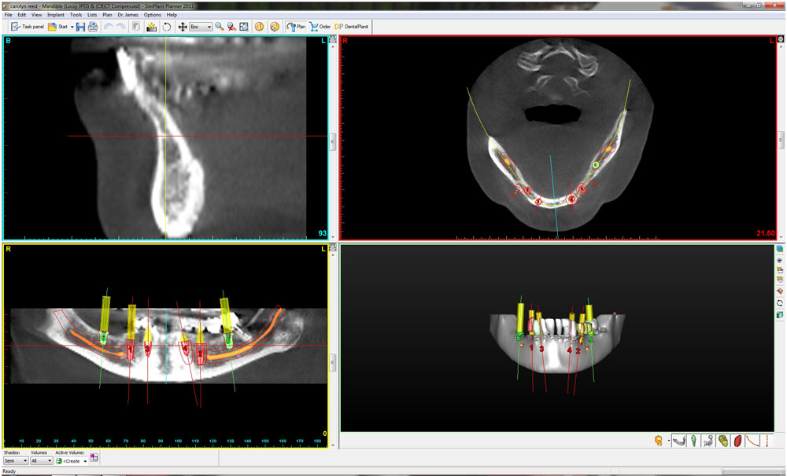
Task: Toggle the Task panel button
Action: coord(28,27)
